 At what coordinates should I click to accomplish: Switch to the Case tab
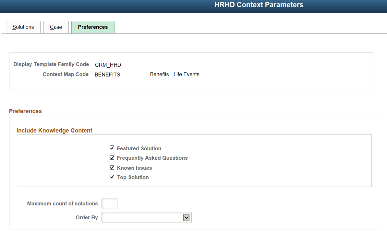click(x=55, y=27)
